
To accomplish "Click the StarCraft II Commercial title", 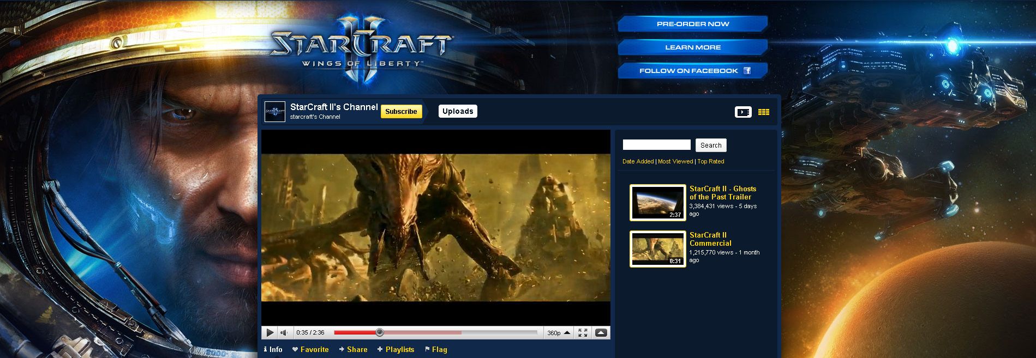I will pos(710,239).
